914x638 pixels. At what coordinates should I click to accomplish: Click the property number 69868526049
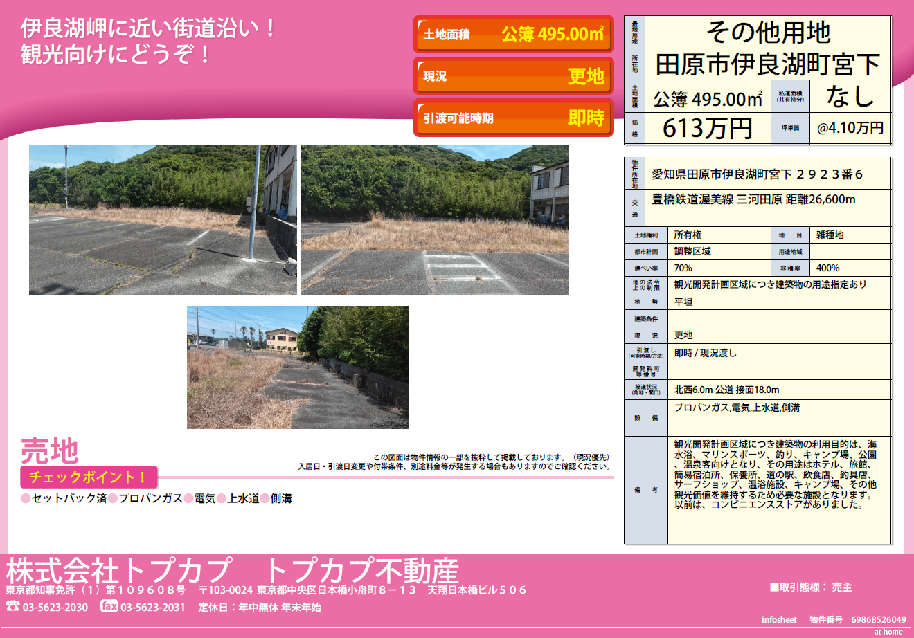tap(878, 619)
